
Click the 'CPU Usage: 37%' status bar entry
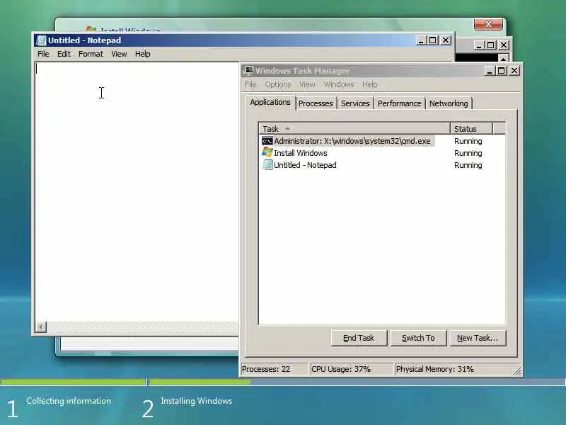(351, 369)
